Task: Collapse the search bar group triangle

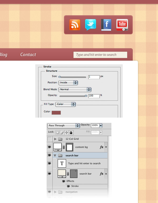Action: [x=55, y=156]
